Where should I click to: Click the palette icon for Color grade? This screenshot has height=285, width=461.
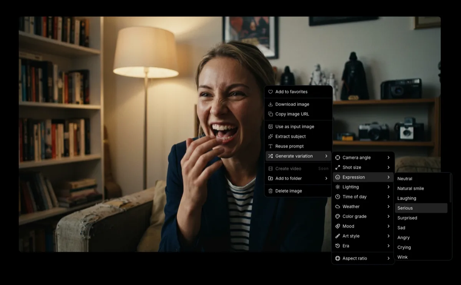[338, 216]
